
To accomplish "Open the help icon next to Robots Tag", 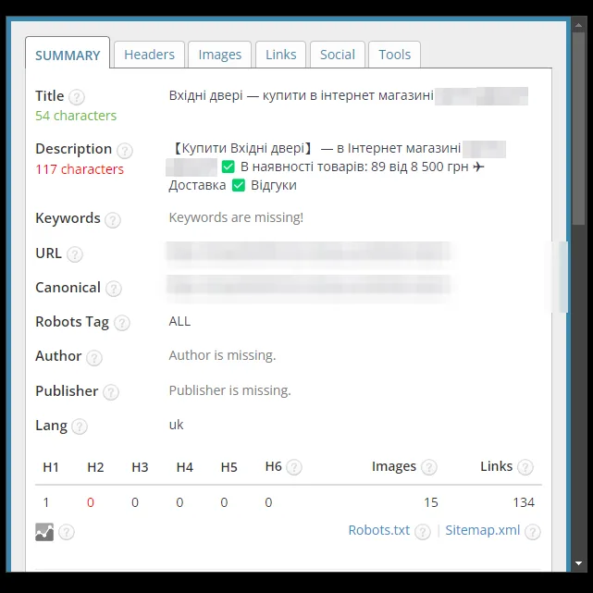I will (x=122, y=323).
